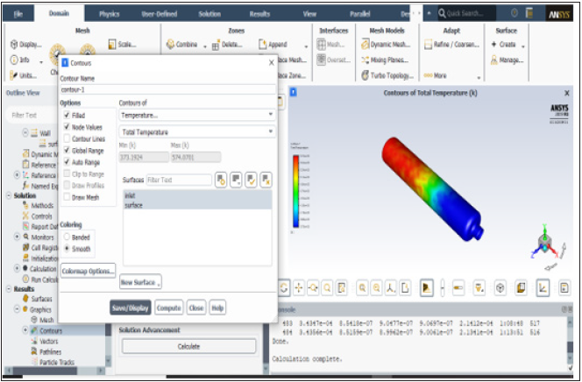The image size is (582, 382).
Task: Click the rotate view icon
Action: click(285, 287)
